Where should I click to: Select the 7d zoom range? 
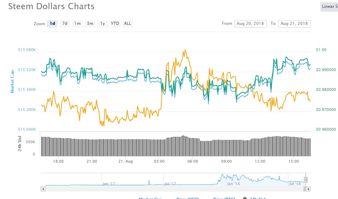65,23
